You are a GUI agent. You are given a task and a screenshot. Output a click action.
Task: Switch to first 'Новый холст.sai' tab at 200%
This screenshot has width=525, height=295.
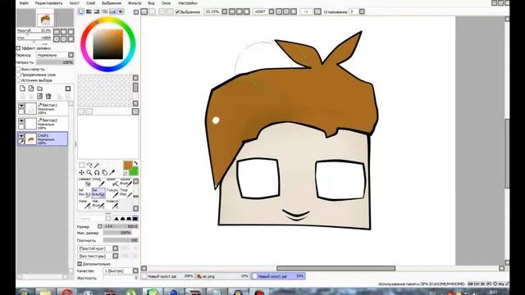coord(168,276)
